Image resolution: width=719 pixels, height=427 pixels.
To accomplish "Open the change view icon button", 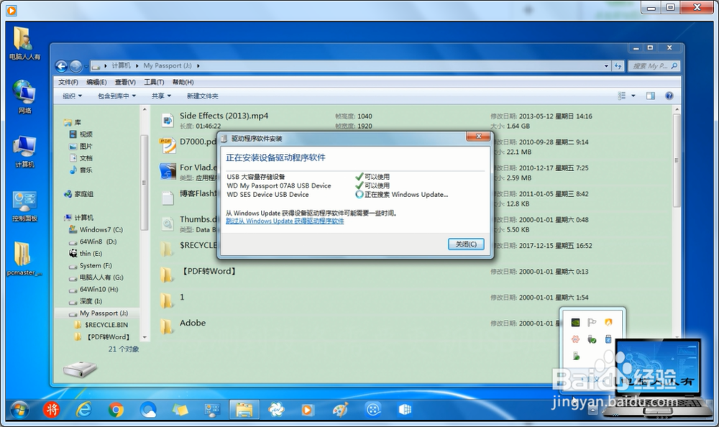I will point(622,96).
